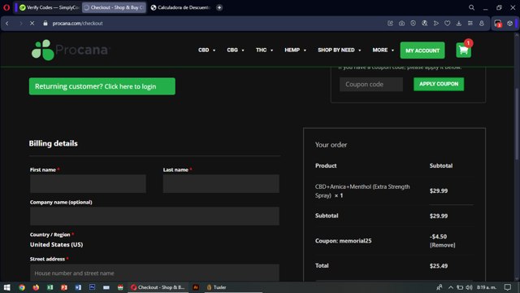520x293 pixels.
Task: Open the tab search magnifier icon
Action: (471, 7)
